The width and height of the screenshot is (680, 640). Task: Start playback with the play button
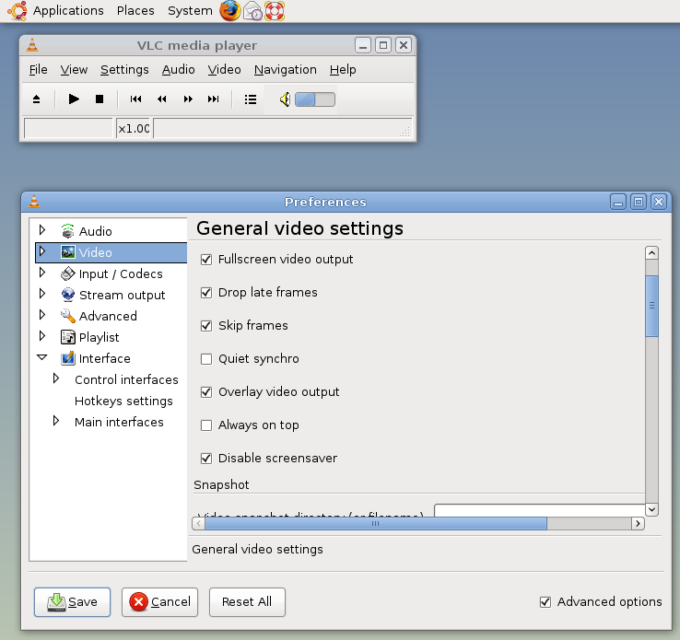point(74,99)
